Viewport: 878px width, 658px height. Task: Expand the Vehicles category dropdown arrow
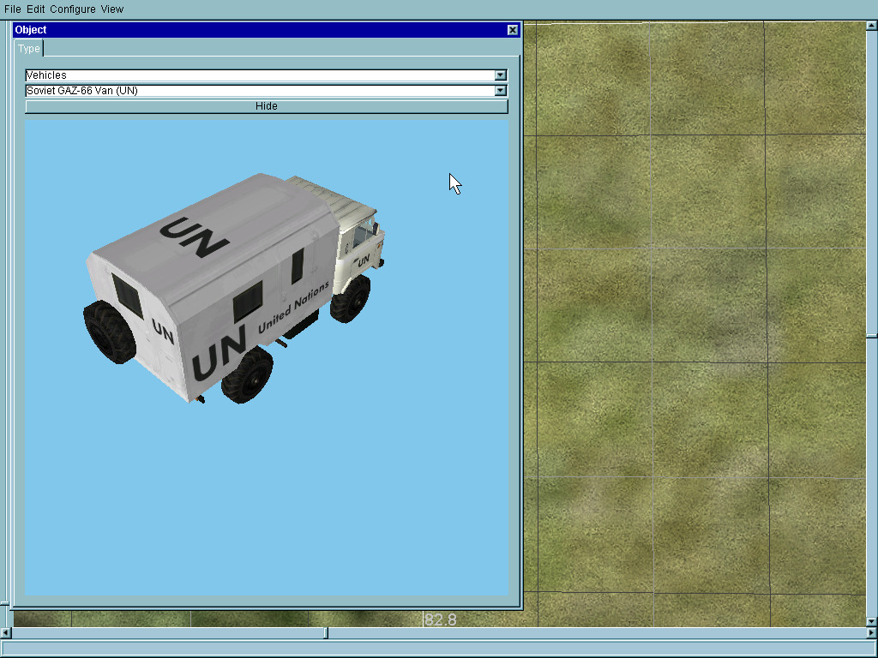pyautogui.click(x=501, y=75)
